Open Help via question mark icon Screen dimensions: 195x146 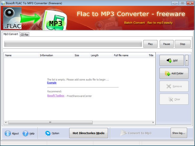click(x=25, y=133)
